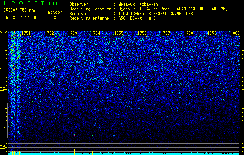Click the 1800 time marker

coord(235,33)
